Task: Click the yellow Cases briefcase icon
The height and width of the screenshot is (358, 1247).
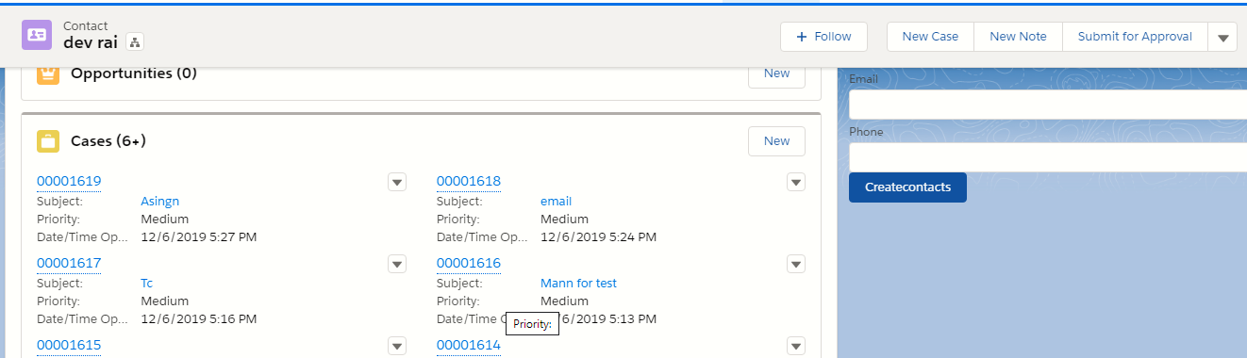Action: pyautogui.click(x=48, y=141)
